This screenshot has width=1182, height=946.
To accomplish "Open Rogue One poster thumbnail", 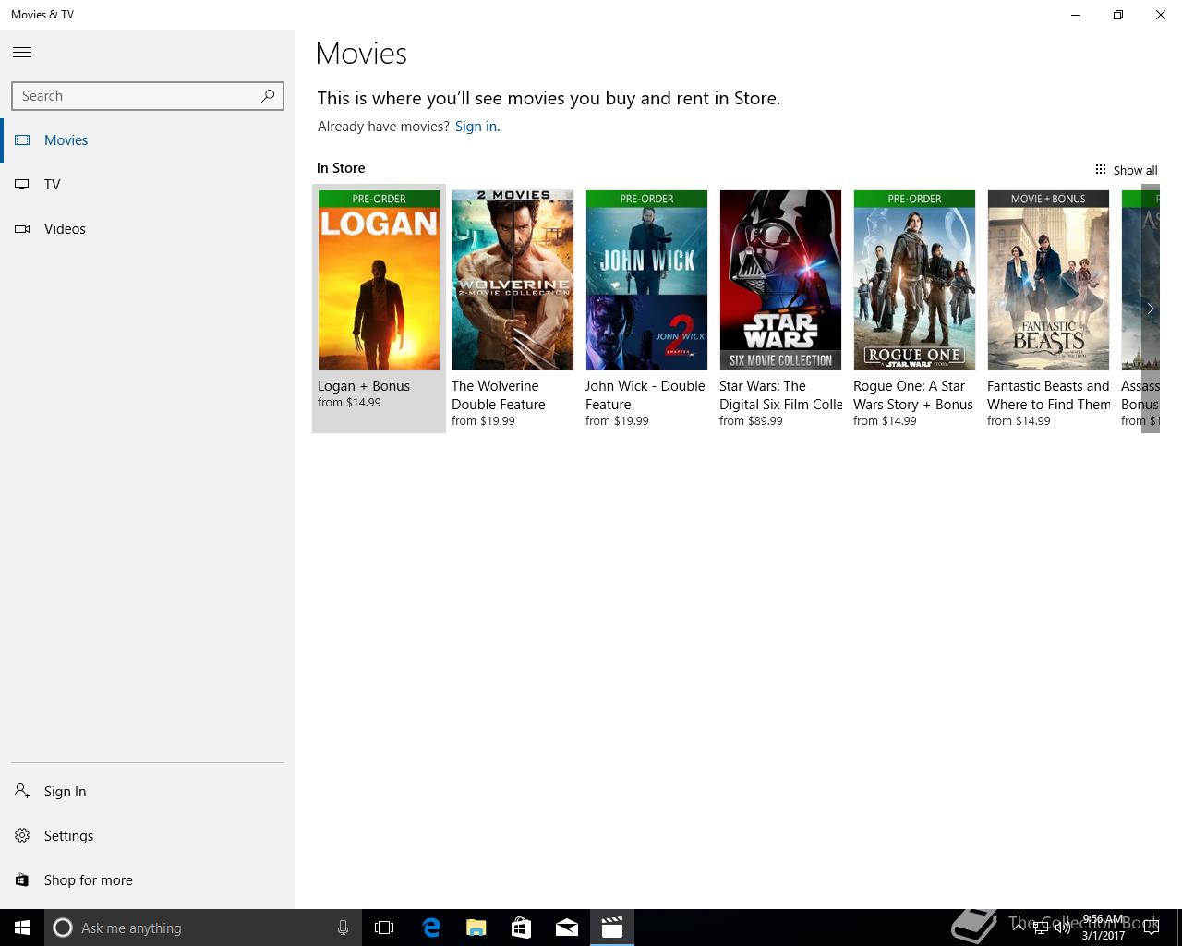I will 914,280.
